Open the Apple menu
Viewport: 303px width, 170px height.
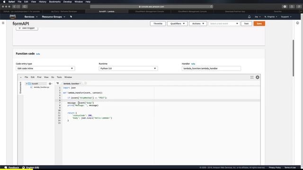point(4,2)
